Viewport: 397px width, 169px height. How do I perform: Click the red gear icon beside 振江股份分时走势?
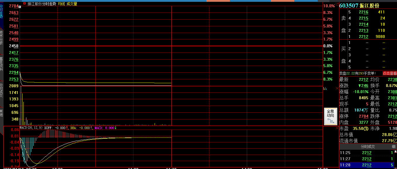click(25, 4)
